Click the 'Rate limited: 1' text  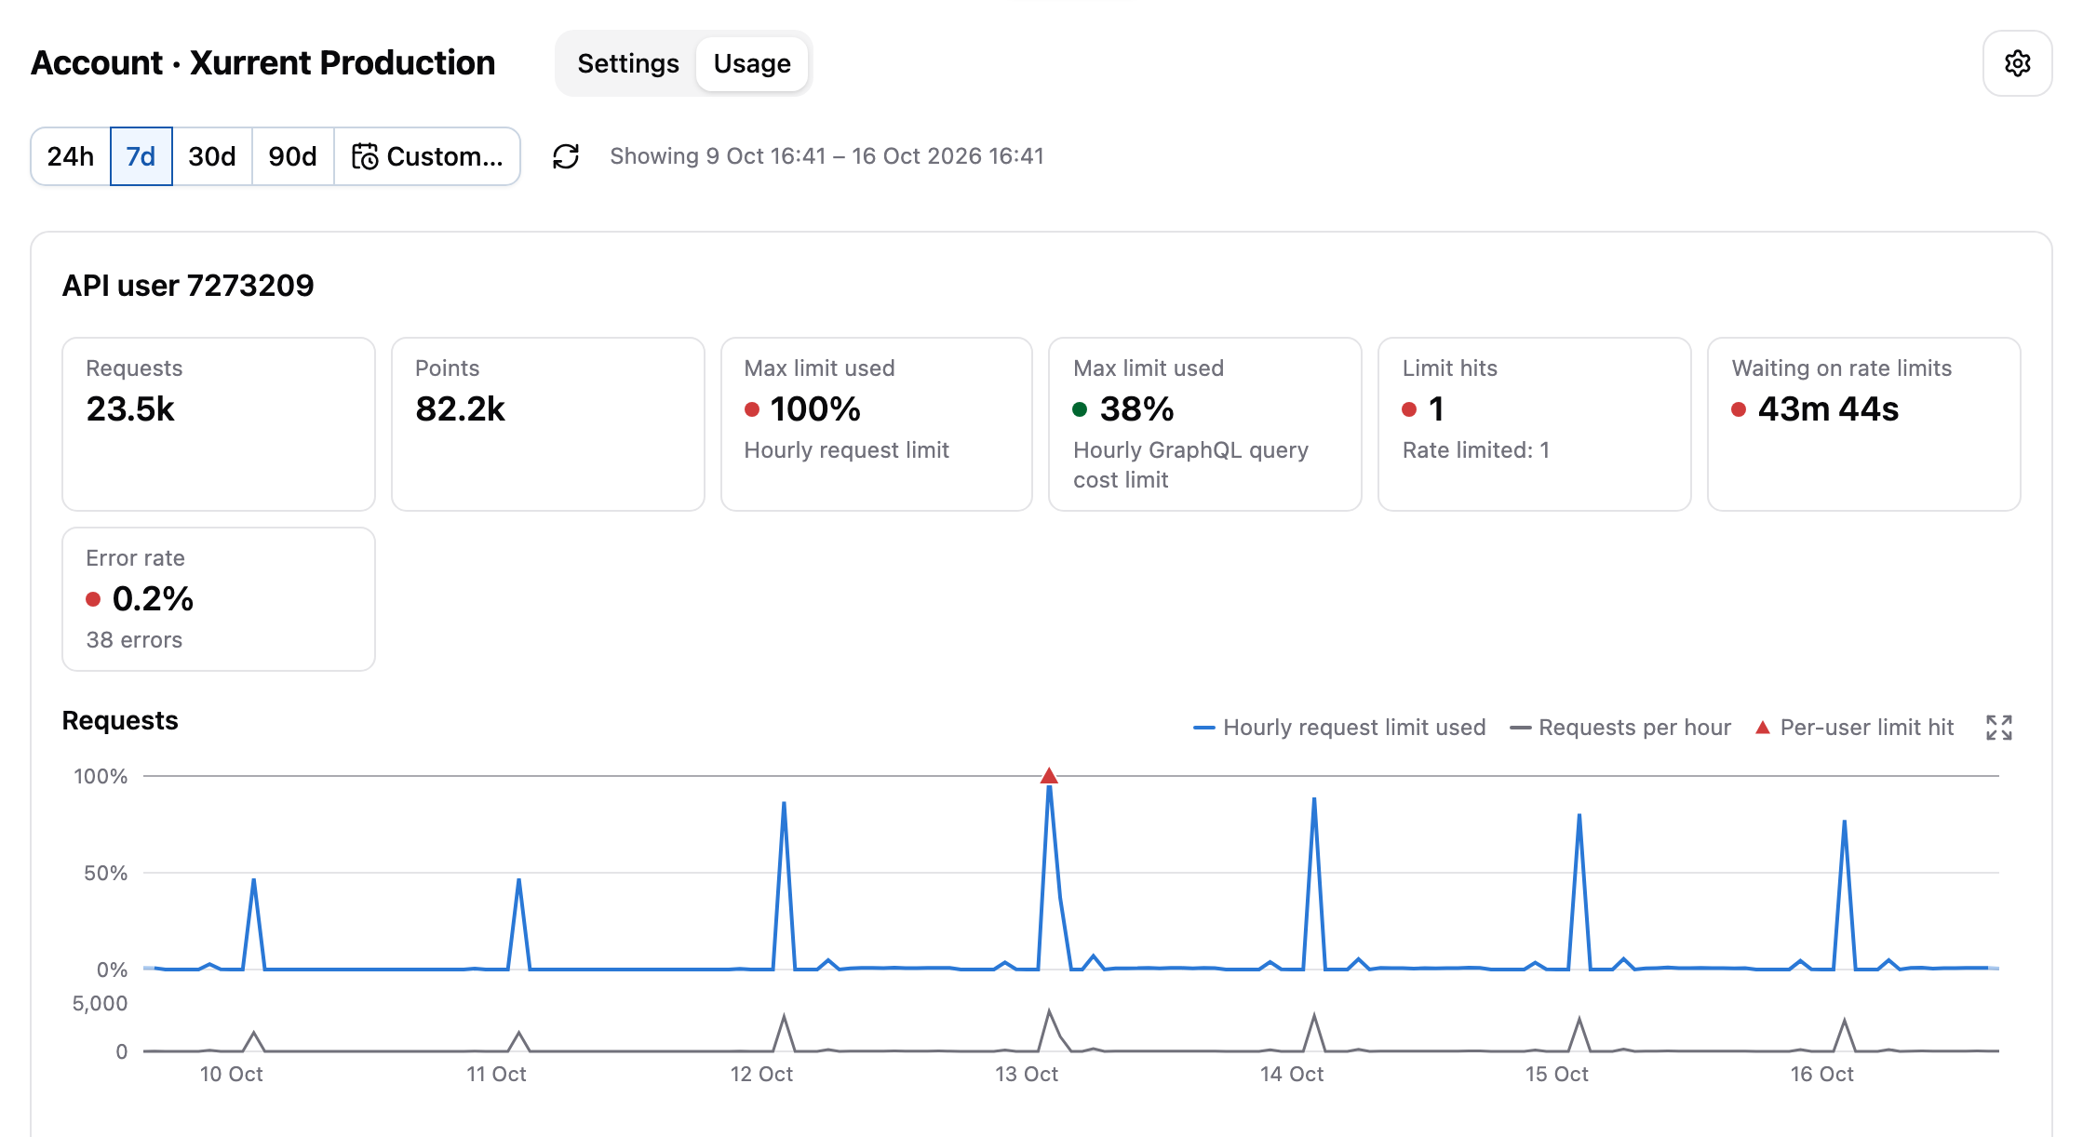click(1476, 450)
